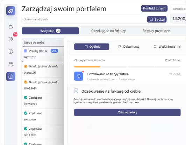Click the 20d badge on Prześlij fakturę
The width and height of the screenshot is (186, 145).
pyautogui.click(x=54, y=51)
